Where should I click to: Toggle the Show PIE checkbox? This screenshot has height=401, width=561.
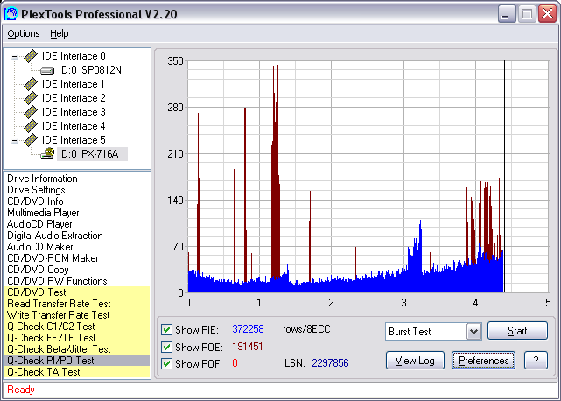pos(166,329)
